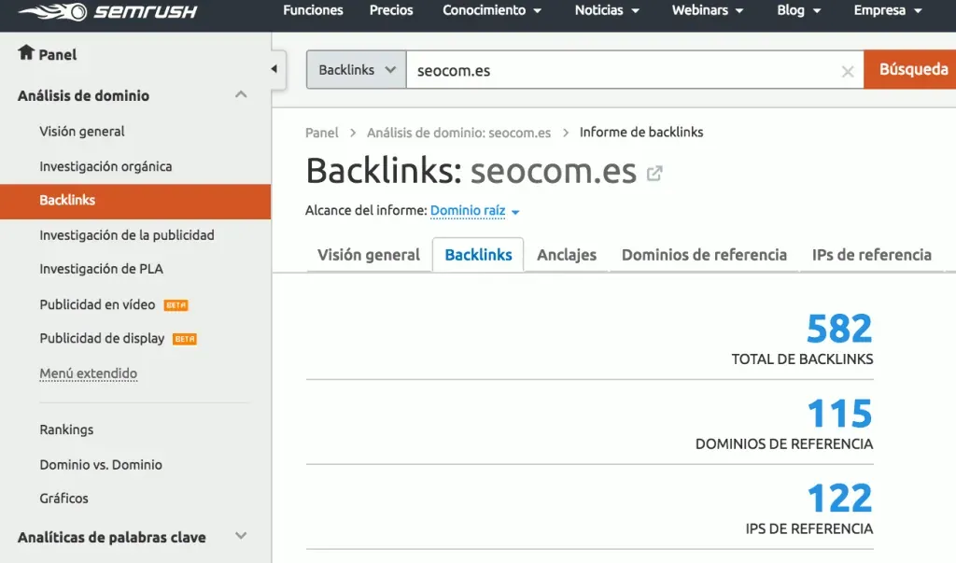Open Análisis de dominio: seocom.es breadcrumb
This screenshot has height=563, width=956.
coord(458,133)
